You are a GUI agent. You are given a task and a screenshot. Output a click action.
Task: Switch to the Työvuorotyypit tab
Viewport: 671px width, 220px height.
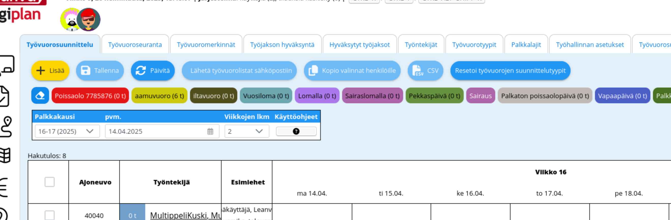click(x=474, y=45)
